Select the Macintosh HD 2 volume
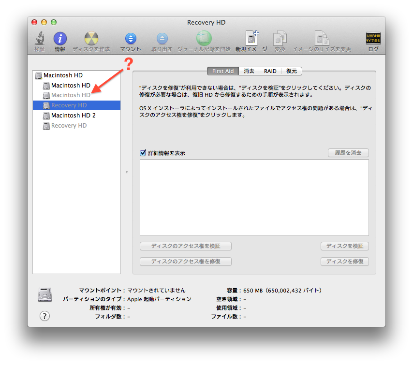This screenshot has width=413, height=365. click(x=76, y=116)
